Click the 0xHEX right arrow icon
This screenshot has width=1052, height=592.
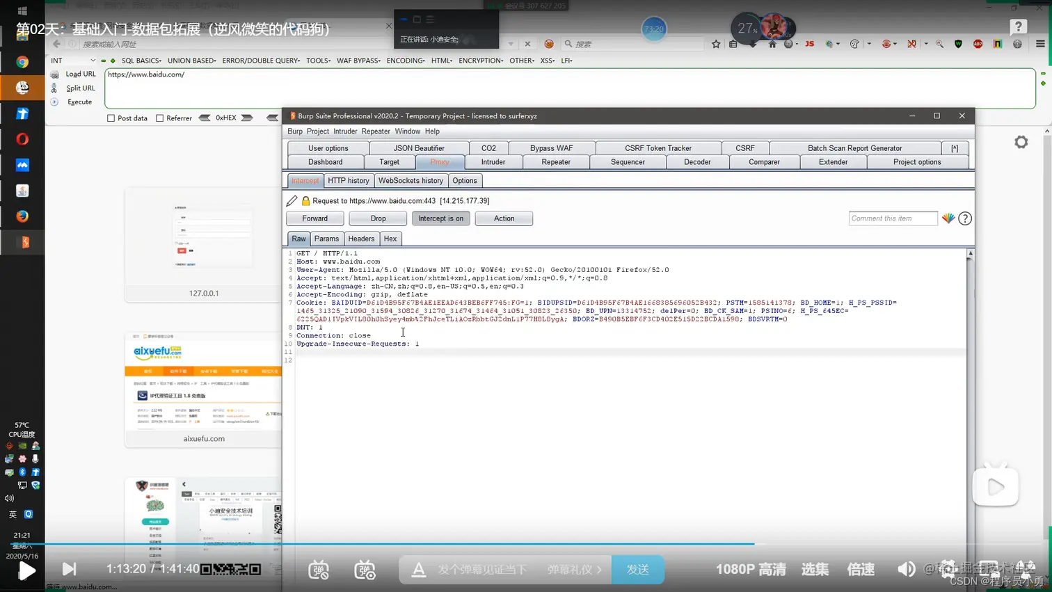247,118
